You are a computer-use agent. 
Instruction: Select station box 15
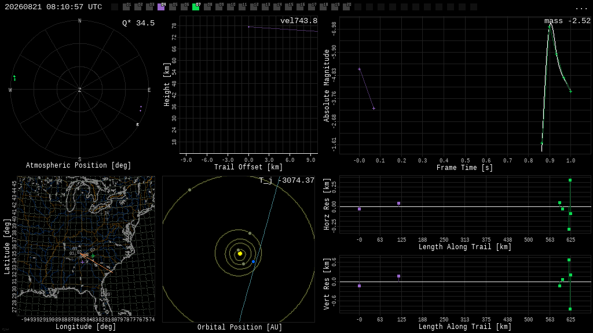pos(288,7)
